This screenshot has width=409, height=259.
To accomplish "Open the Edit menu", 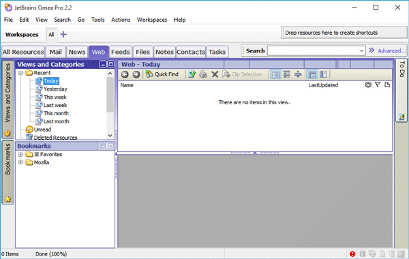I will 24,20.
